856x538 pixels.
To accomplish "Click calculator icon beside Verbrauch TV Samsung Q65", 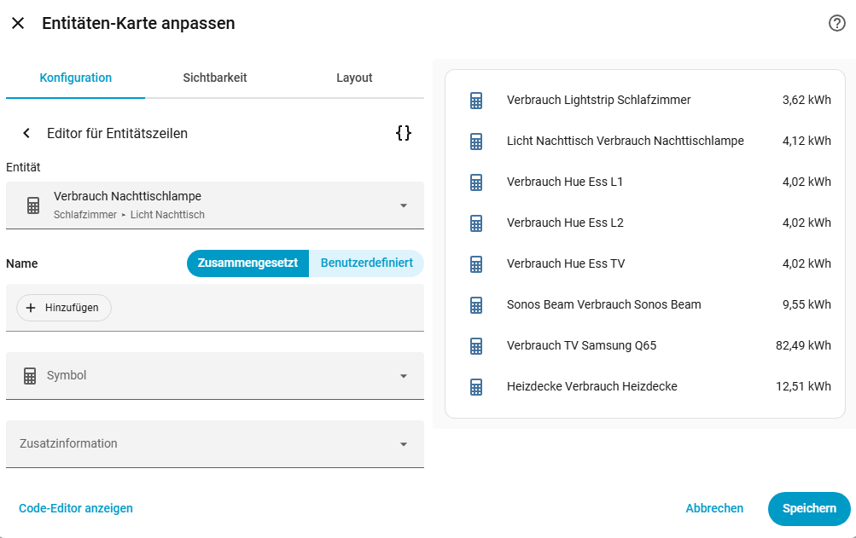I will click(476, 345).
